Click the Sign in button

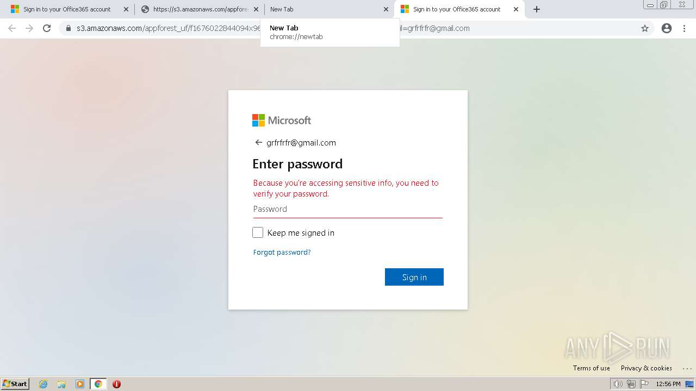(414, 277)
